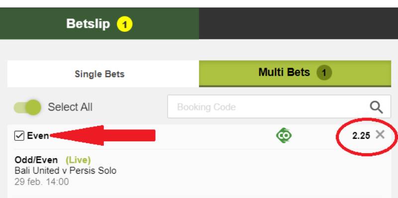
Task: Click the green CO cash out icon
Action: pos(284,135)
